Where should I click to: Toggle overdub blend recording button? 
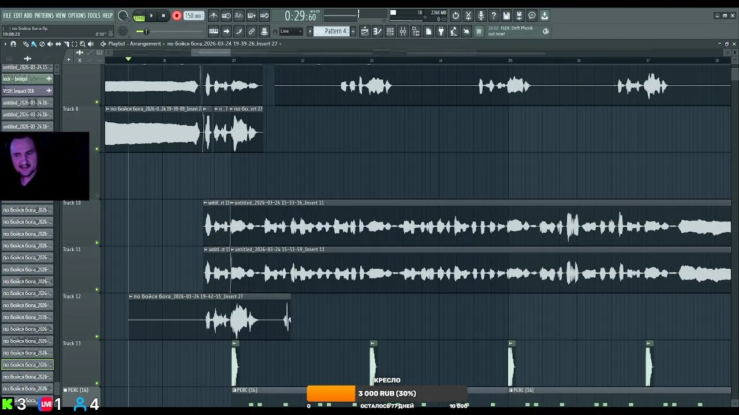251,16
